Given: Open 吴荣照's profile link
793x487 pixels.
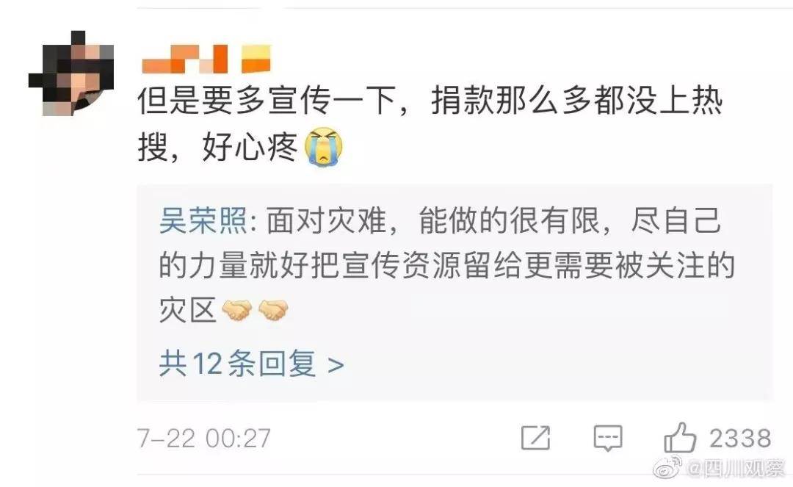Looking at the screenshot, I should click(203, 220).
